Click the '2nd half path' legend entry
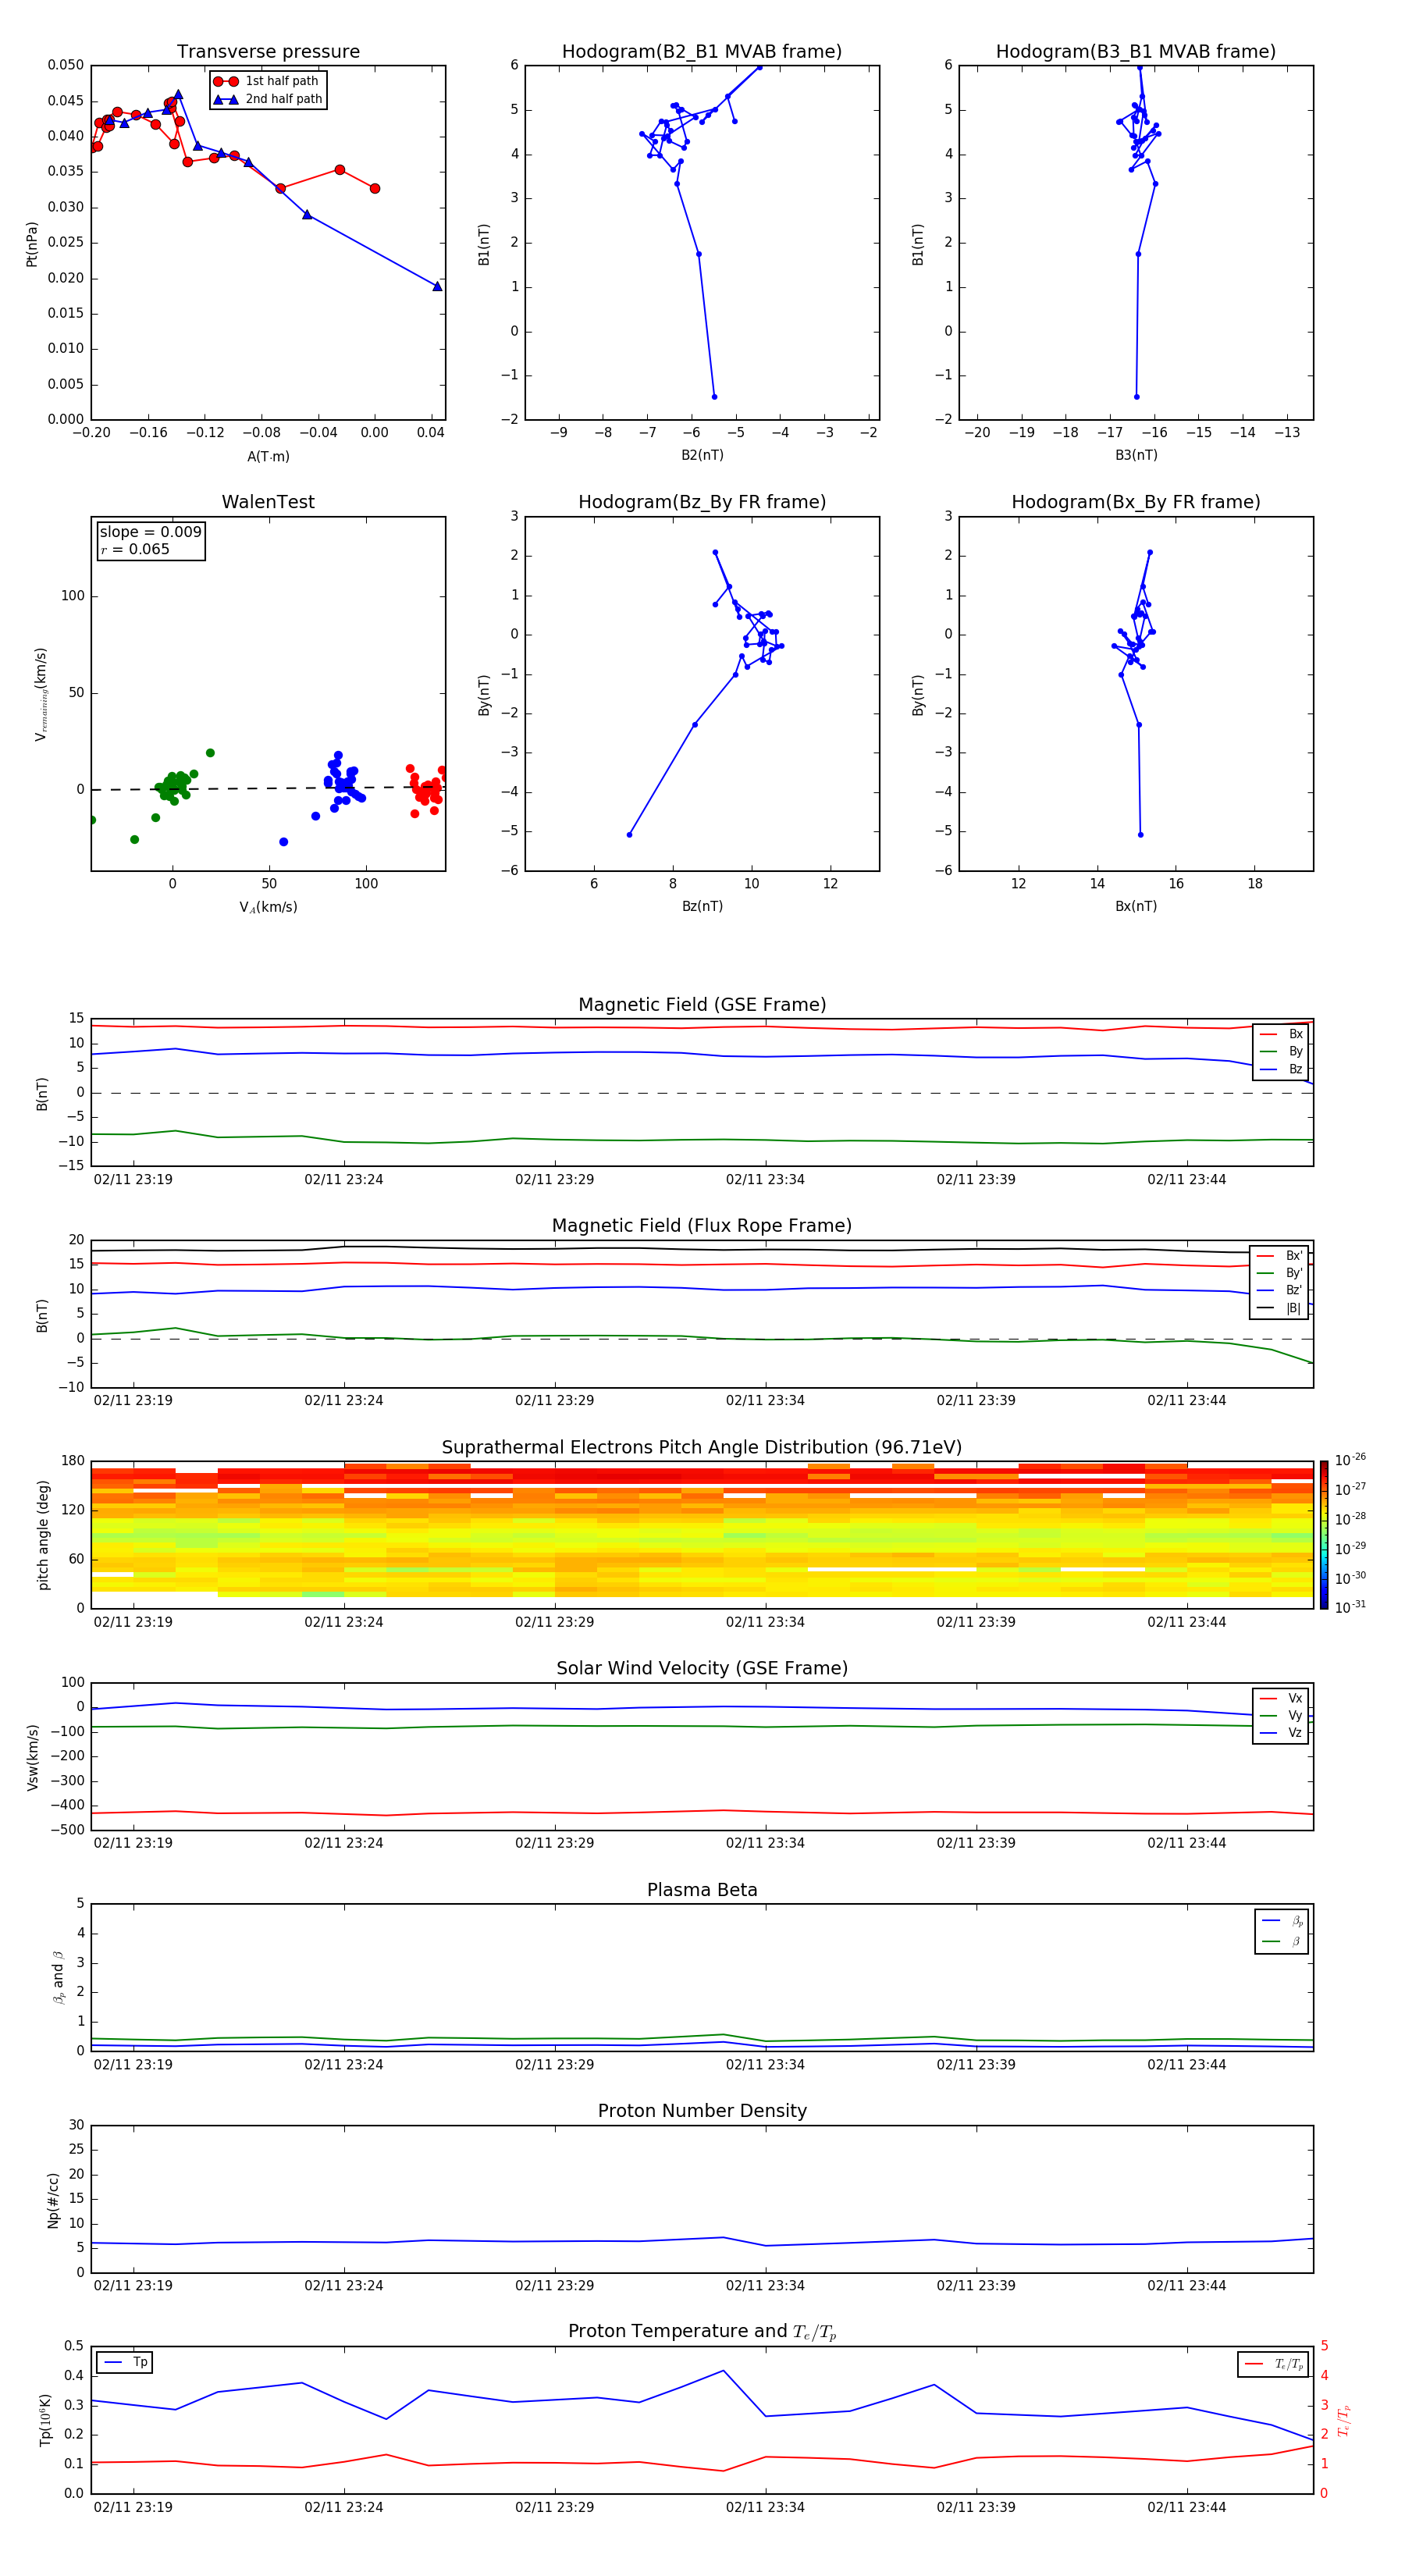 coord(268,99)
